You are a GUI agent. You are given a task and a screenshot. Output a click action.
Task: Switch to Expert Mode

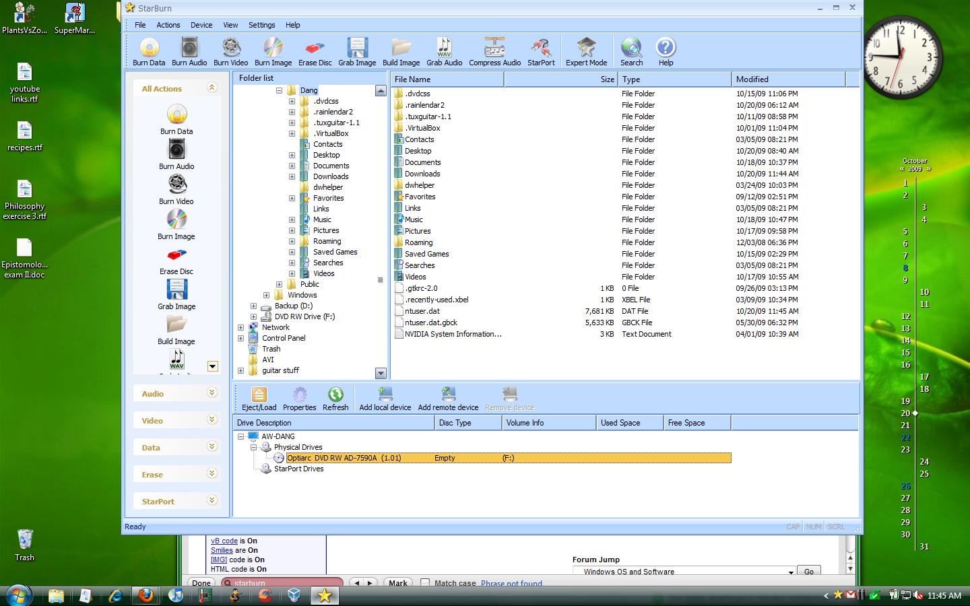click(586, 52)
